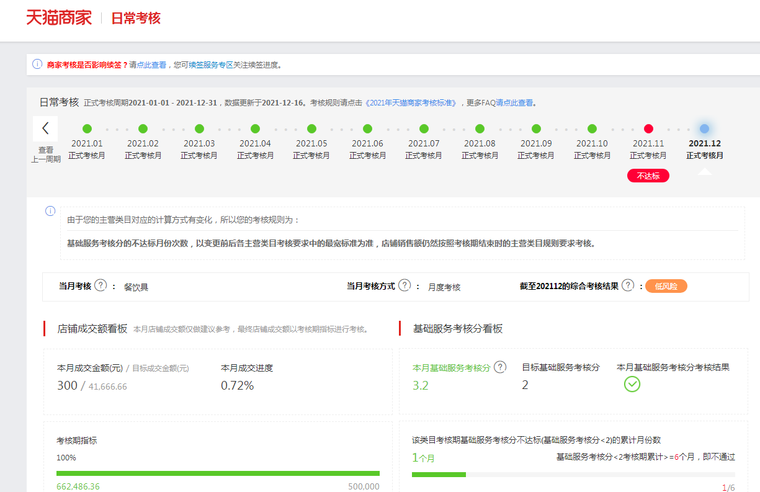Click the help icon beside 截至202112的综合考核结果
Image resolution: width=760 pixels, height=492 pixels.
coord(628,285)
